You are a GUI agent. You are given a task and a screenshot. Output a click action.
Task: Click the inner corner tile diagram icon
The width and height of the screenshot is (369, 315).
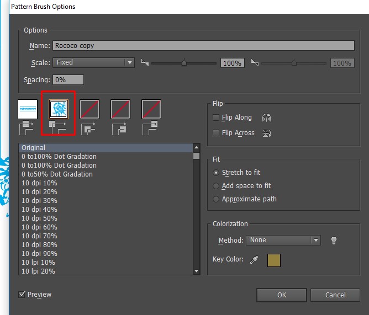pos(88,129)
